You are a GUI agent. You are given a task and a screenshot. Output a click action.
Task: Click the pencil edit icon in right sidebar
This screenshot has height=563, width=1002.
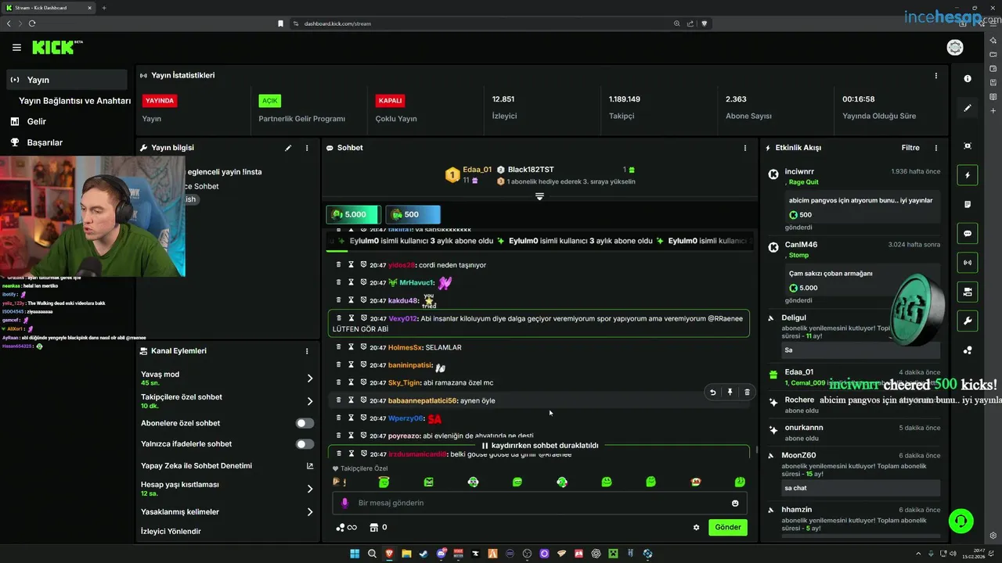pyautogui.click(x=968, y=108)
